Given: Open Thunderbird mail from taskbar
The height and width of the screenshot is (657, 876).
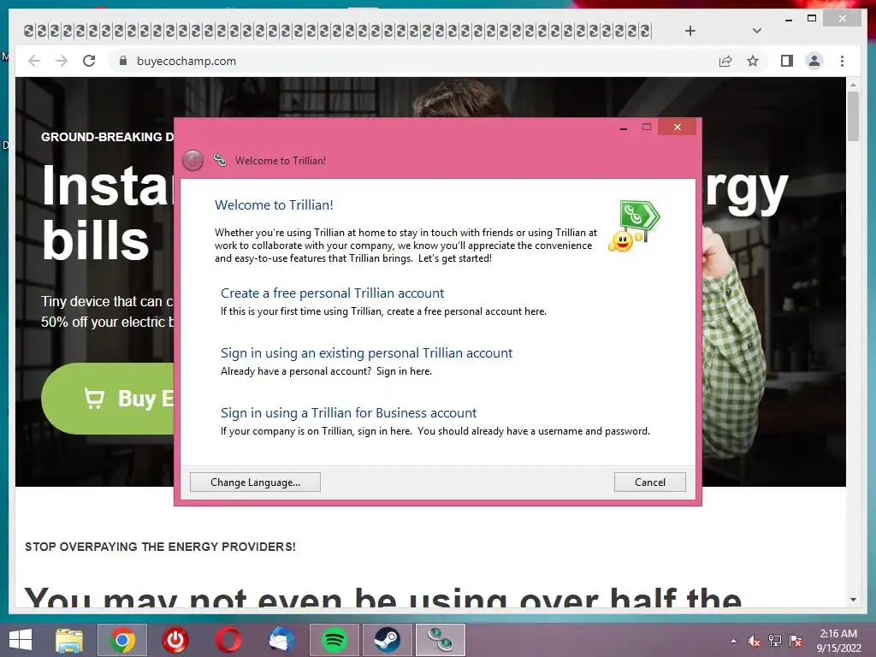Looking at the screenshot, I should coord(281,640).
